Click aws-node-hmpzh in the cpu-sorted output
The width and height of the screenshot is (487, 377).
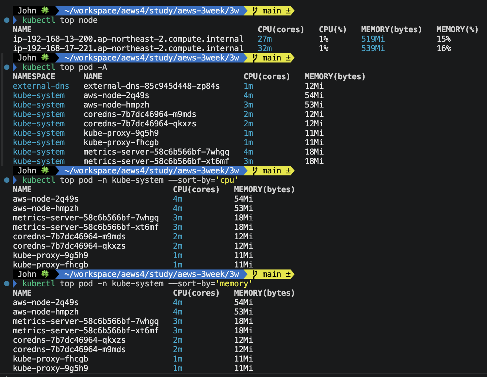pyautogui.click(x=46, y=208)
